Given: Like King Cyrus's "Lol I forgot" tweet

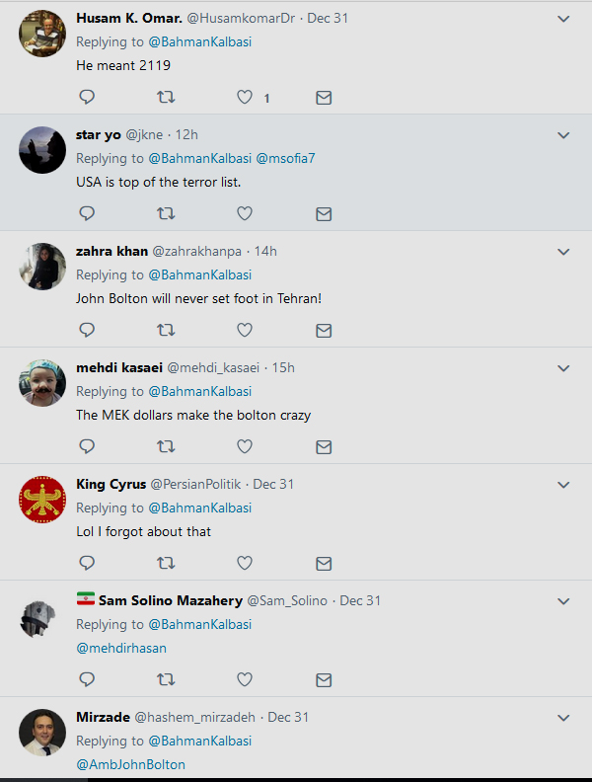Looking at the screenshot, I should click(x=245, y=563).
